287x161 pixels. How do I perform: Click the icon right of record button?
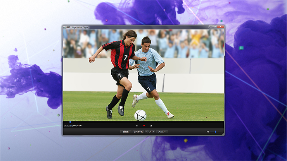[151, 126]
